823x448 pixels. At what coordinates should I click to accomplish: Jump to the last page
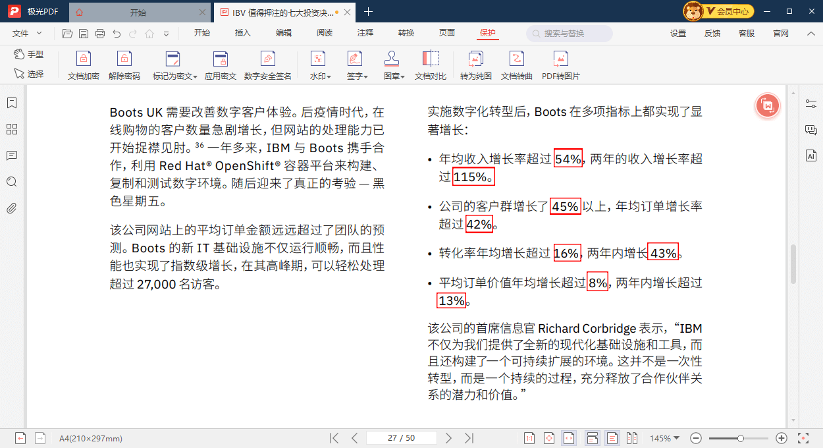469,438
